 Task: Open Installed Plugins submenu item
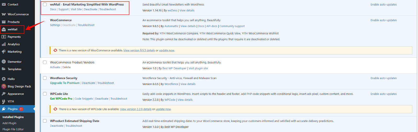pyautogui.click(x=13, y=117)
